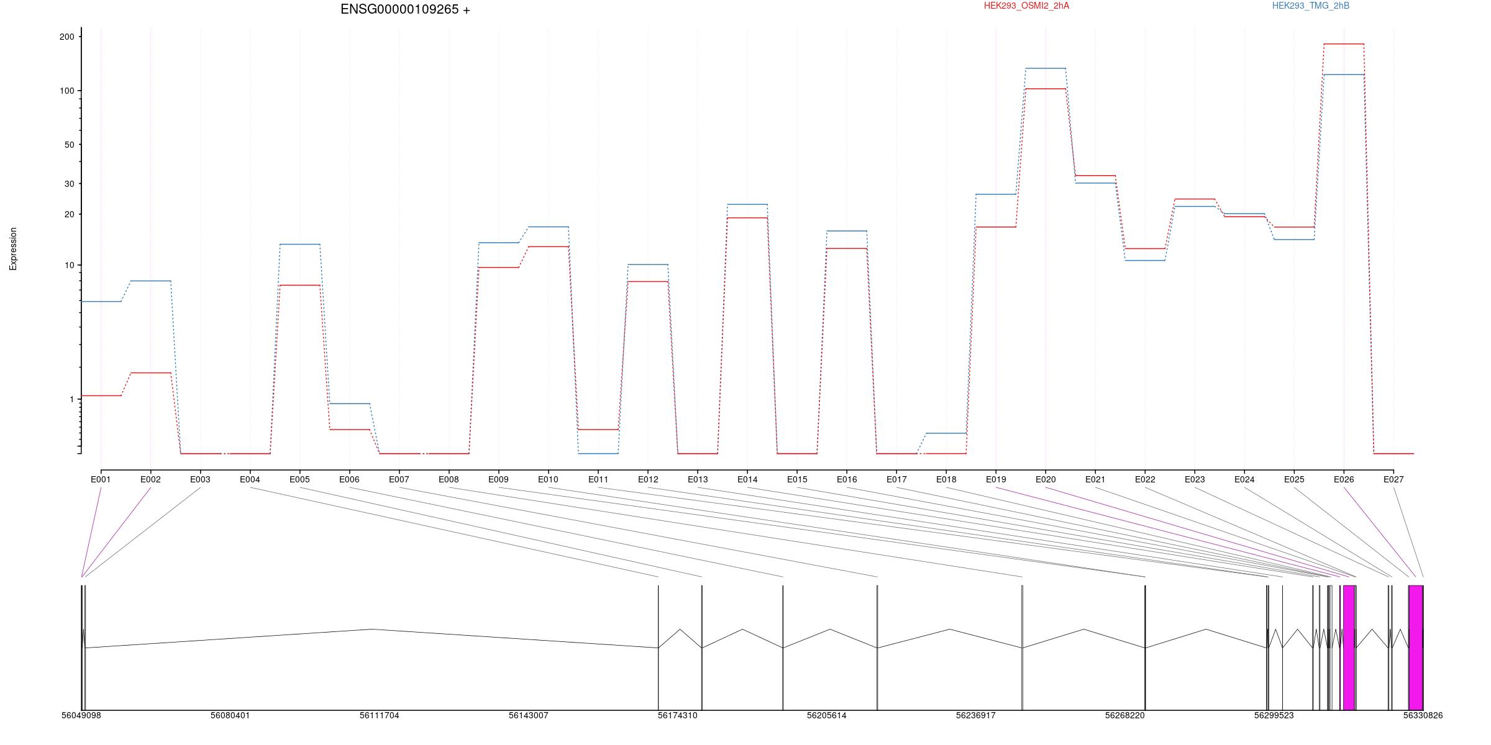Screen dimensions: 1491x745
Task: Click genomic coordinate 56049098
Action: coord(81,715)
